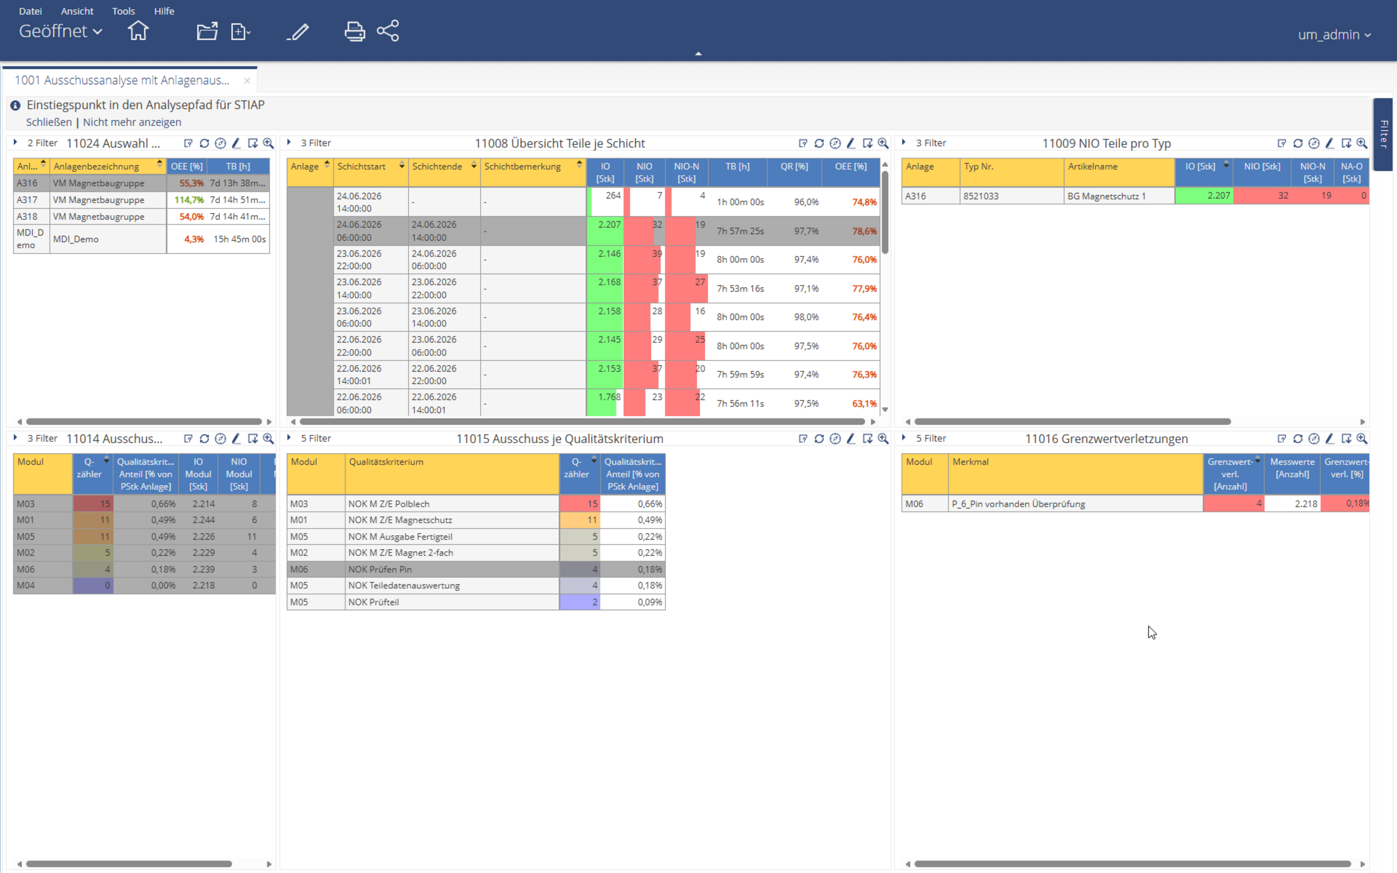Screen dimensions: 1397x873
Task: Sort by Schichtende column header
Action: (443, 172)
